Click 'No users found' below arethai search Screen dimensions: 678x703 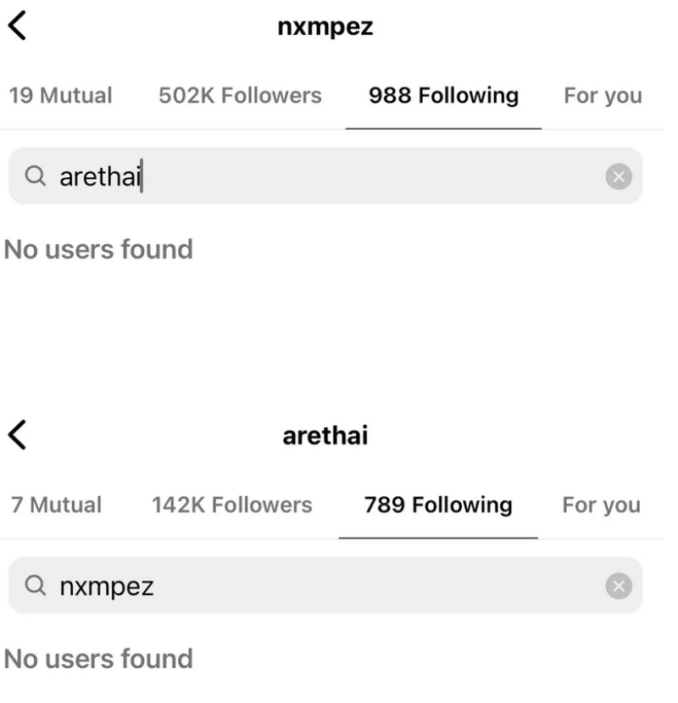point(98,249)
